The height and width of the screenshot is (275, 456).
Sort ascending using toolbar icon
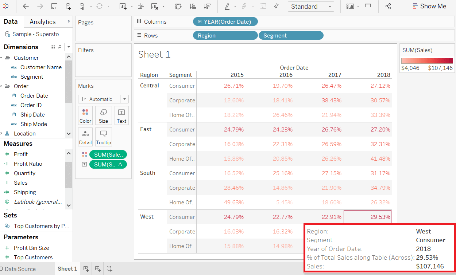click(193, 6)
